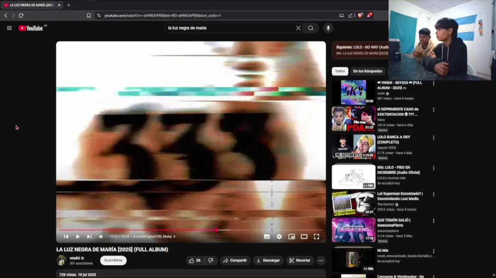
Task: Click the 'Siguiente: LOLO - NO WAY' queue header
Action: [362, 47]
